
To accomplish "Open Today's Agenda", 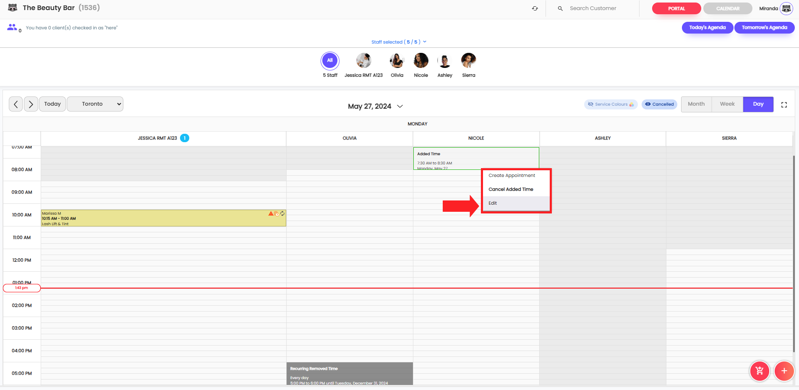I will click(708, 28).
